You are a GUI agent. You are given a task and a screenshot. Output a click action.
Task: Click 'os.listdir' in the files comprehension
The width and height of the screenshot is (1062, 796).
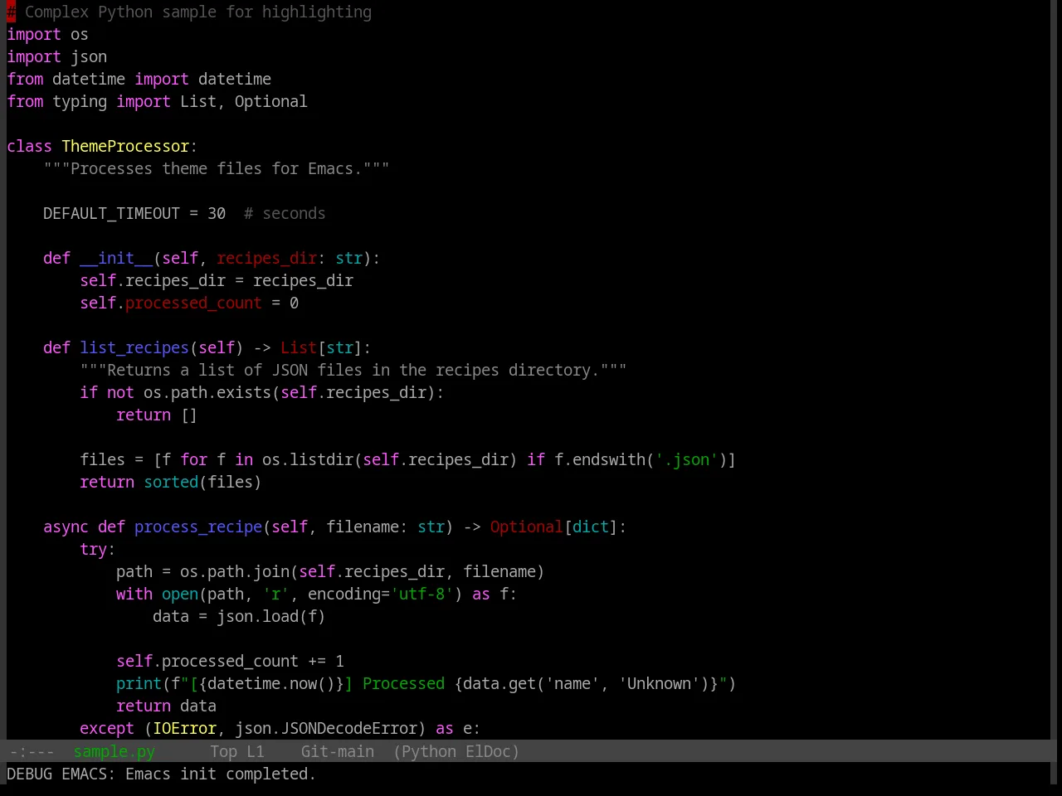tap(308, 459)
